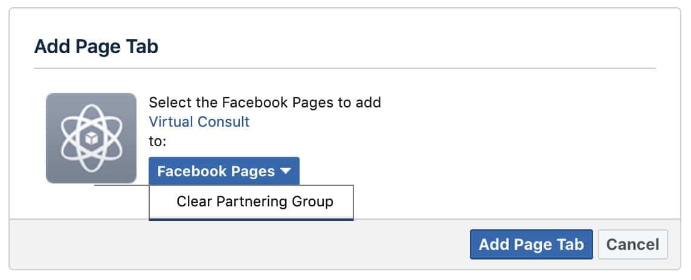
Task: Collapse the Facebook Pages menu via its caret
Action: point(286,171)
